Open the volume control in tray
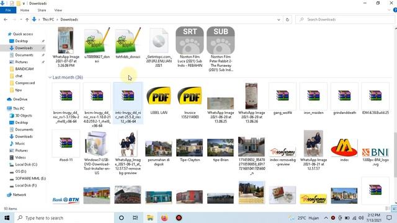The image size is (397, 223). pos(361,218)
